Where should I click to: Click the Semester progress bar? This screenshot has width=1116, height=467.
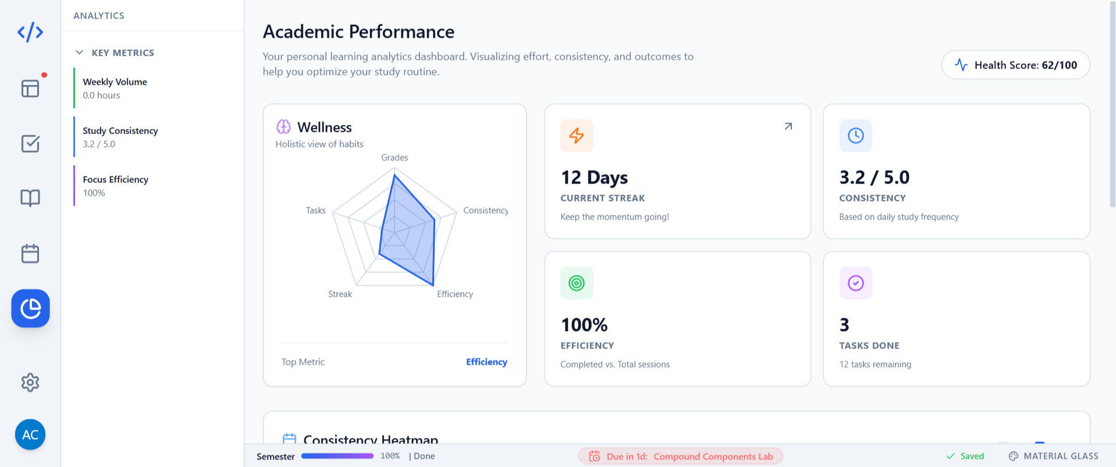coord(337,457)
